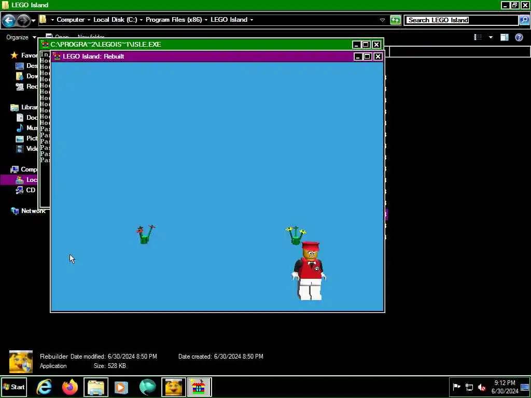Click the Back arrow in Explorer

click(x=9, y=21)
